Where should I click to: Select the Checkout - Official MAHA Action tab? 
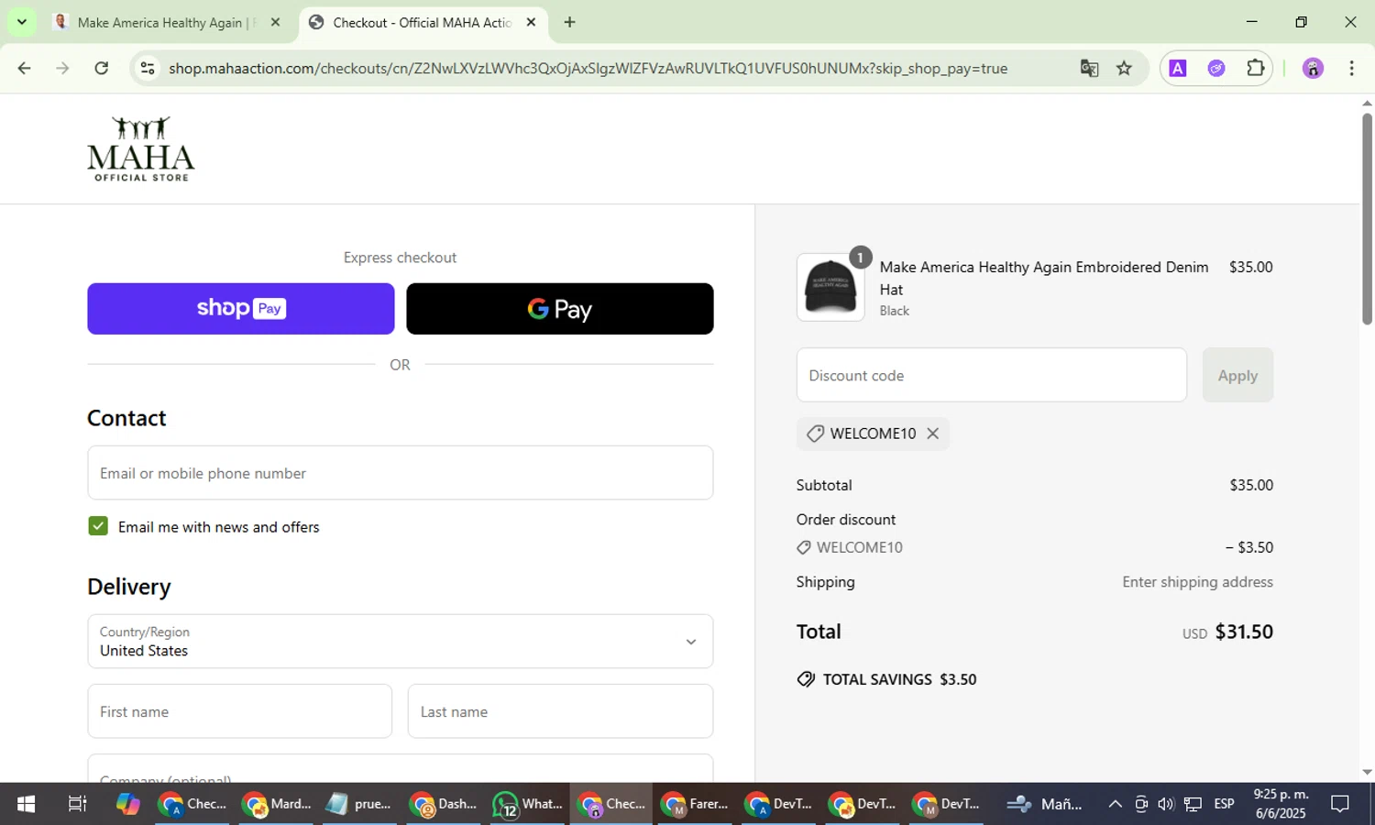point(423,22)
